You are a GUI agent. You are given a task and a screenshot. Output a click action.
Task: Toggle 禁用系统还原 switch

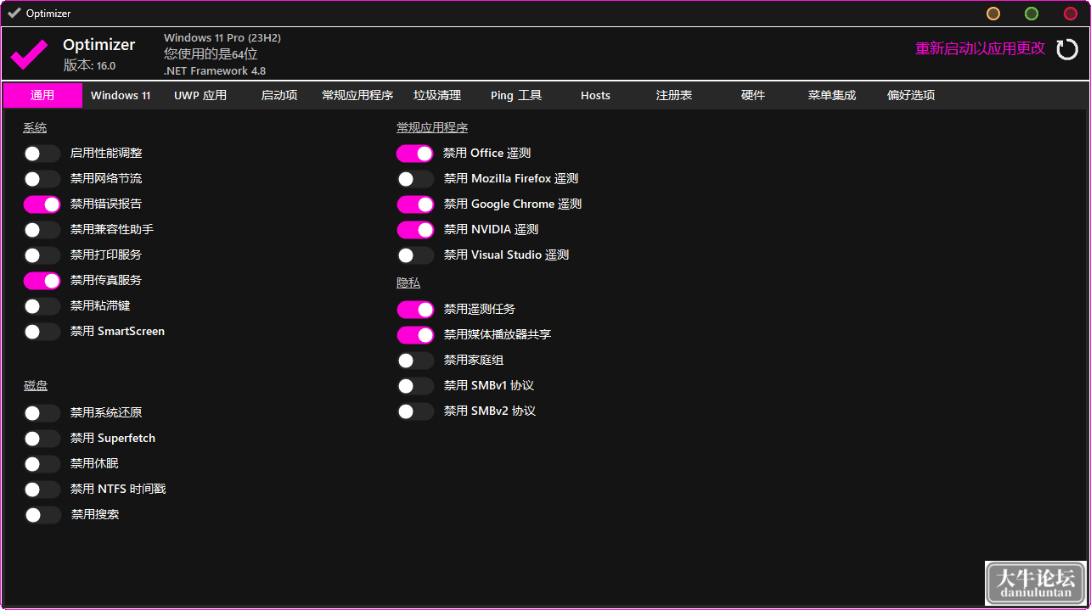42,413
